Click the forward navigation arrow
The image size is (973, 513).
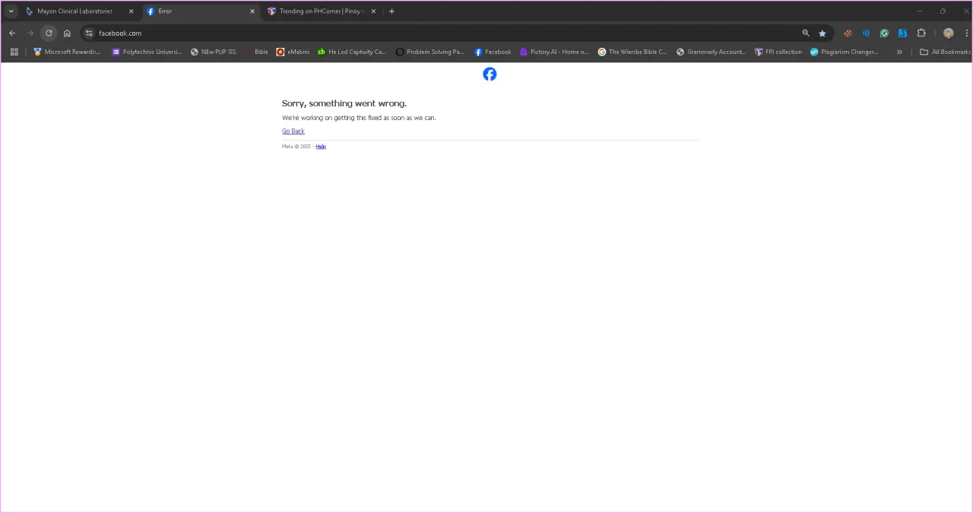(x=30, y=33)
